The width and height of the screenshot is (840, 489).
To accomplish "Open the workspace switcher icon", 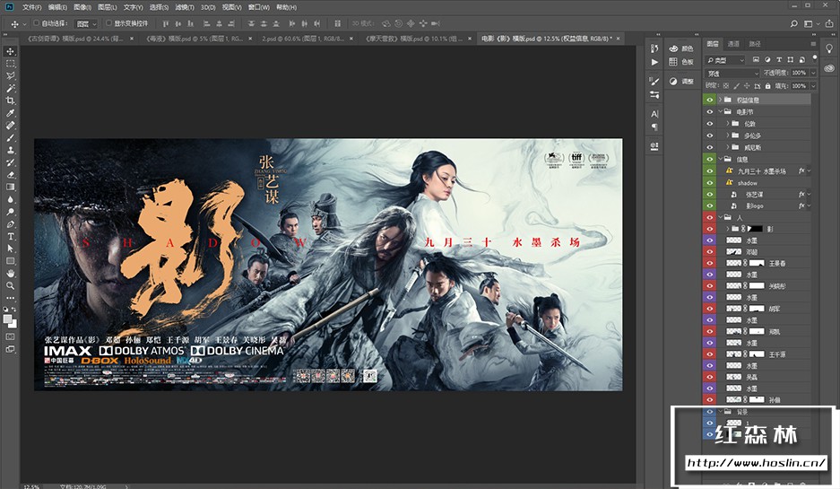I will tap(810, 23).
